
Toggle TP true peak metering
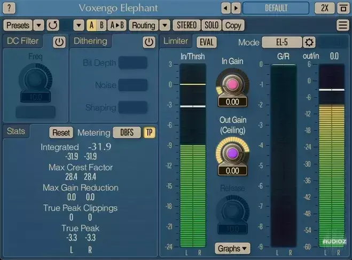pos(149,132)
